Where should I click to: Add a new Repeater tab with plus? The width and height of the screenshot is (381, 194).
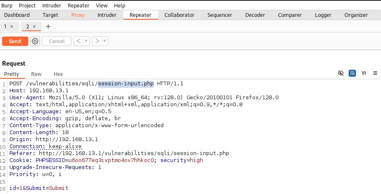pyautogui.click(x=48, y=26)
